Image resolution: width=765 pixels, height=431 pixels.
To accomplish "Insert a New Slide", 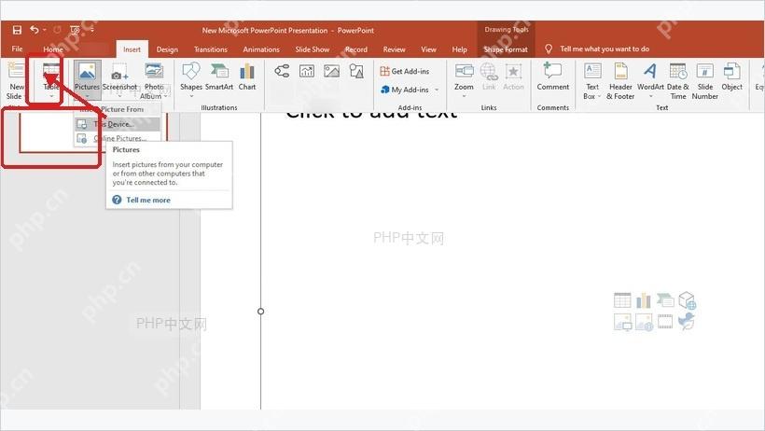I will click(15, 80).
